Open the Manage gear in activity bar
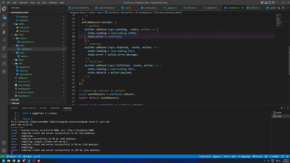Screen dimensions: 290x163 4,150
